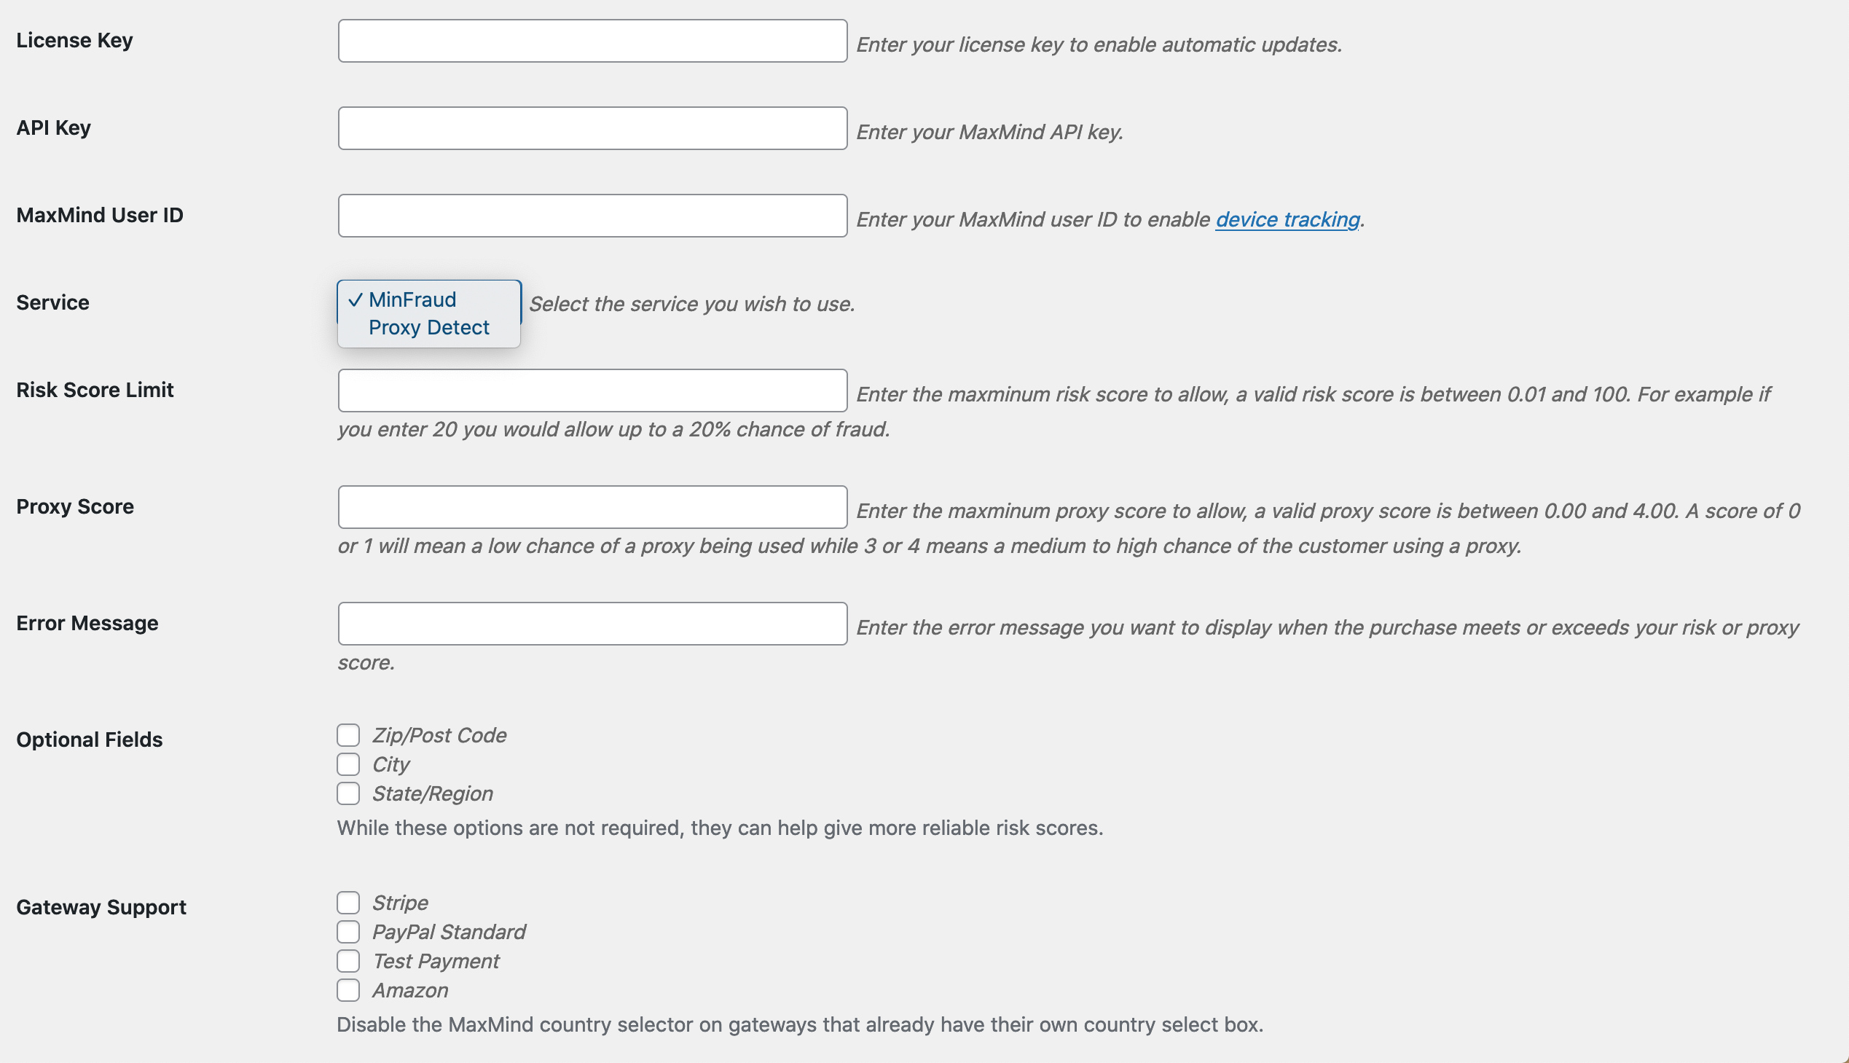Toggle the State/Region checkbox
The height and width of the screenshot is (1063, 1849).
point(348,793)
